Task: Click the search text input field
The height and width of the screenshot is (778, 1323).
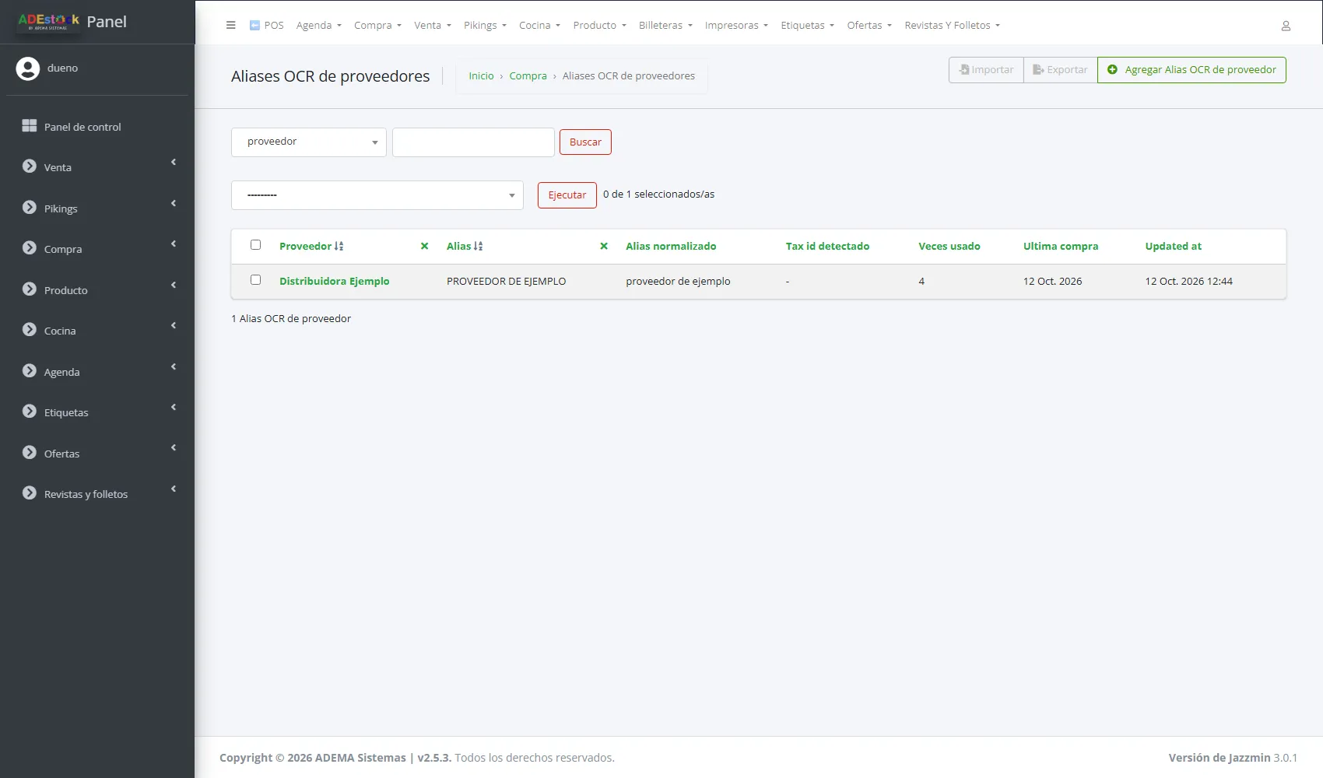Action: pyautogui.click(x=473, y=142)
